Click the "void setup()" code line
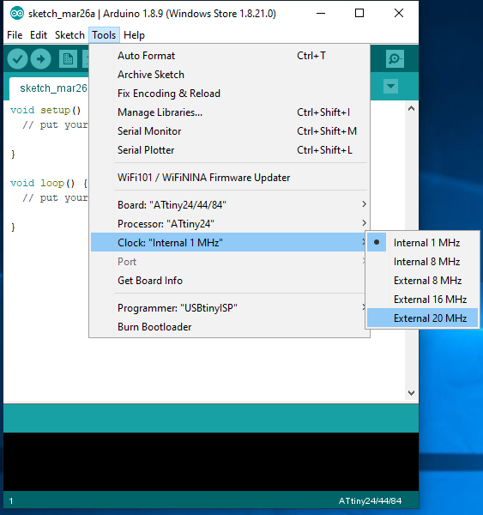The height and width of the screenshot is (515, 483). point(45,110)
